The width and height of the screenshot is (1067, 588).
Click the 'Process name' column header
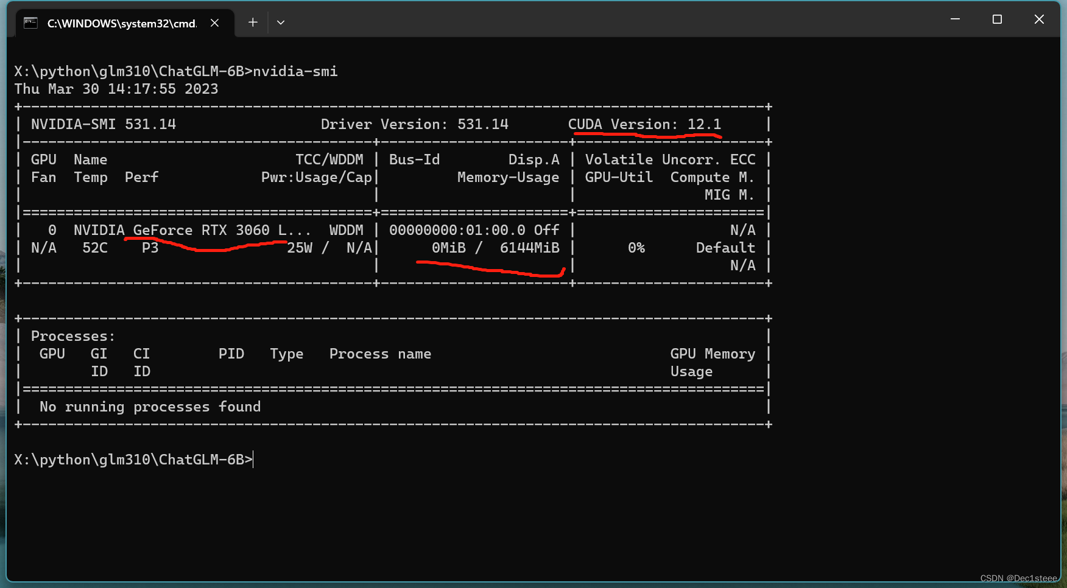[x=381, y=354]
